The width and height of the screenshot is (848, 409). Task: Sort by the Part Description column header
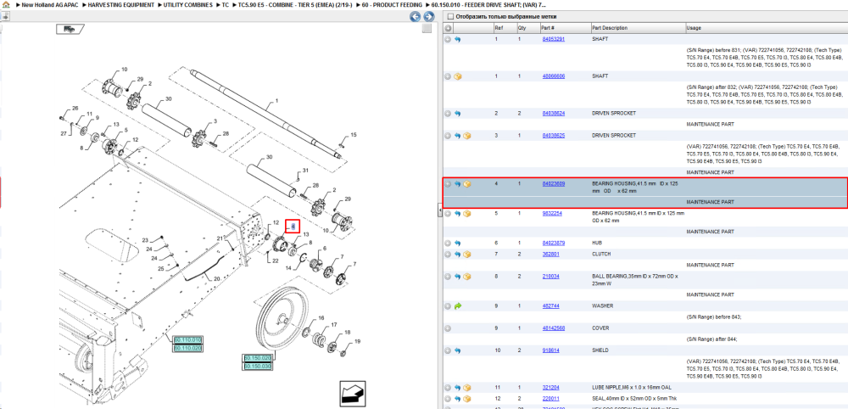(638, 28)
